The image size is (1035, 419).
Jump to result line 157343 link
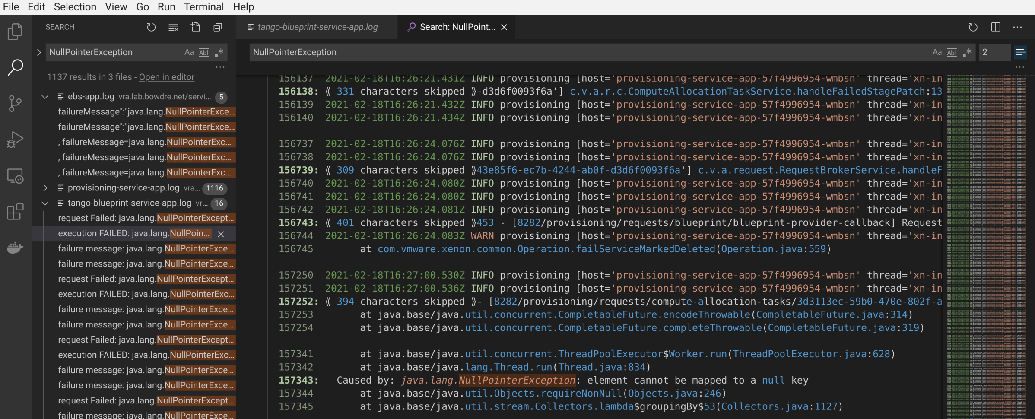298,380
